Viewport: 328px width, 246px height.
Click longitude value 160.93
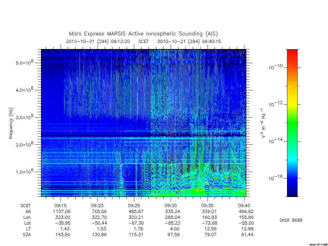[209, 217]
